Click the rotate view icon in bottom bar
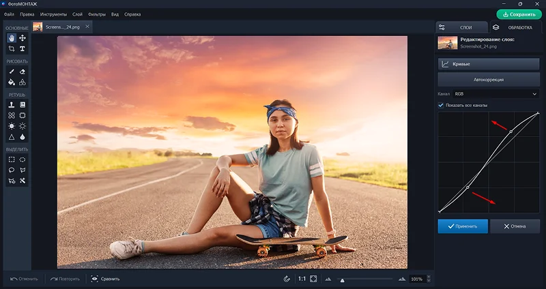This screenshot has width=546, height=289. click(x=287, y=279)
